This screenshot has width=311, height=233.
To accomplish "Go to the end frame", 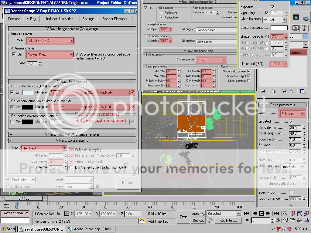I will [x=276, y=213].
